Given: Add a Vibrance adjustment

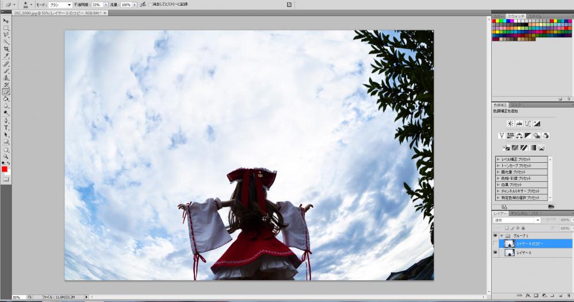Looking at the screenshot, I should pos(502,136).
